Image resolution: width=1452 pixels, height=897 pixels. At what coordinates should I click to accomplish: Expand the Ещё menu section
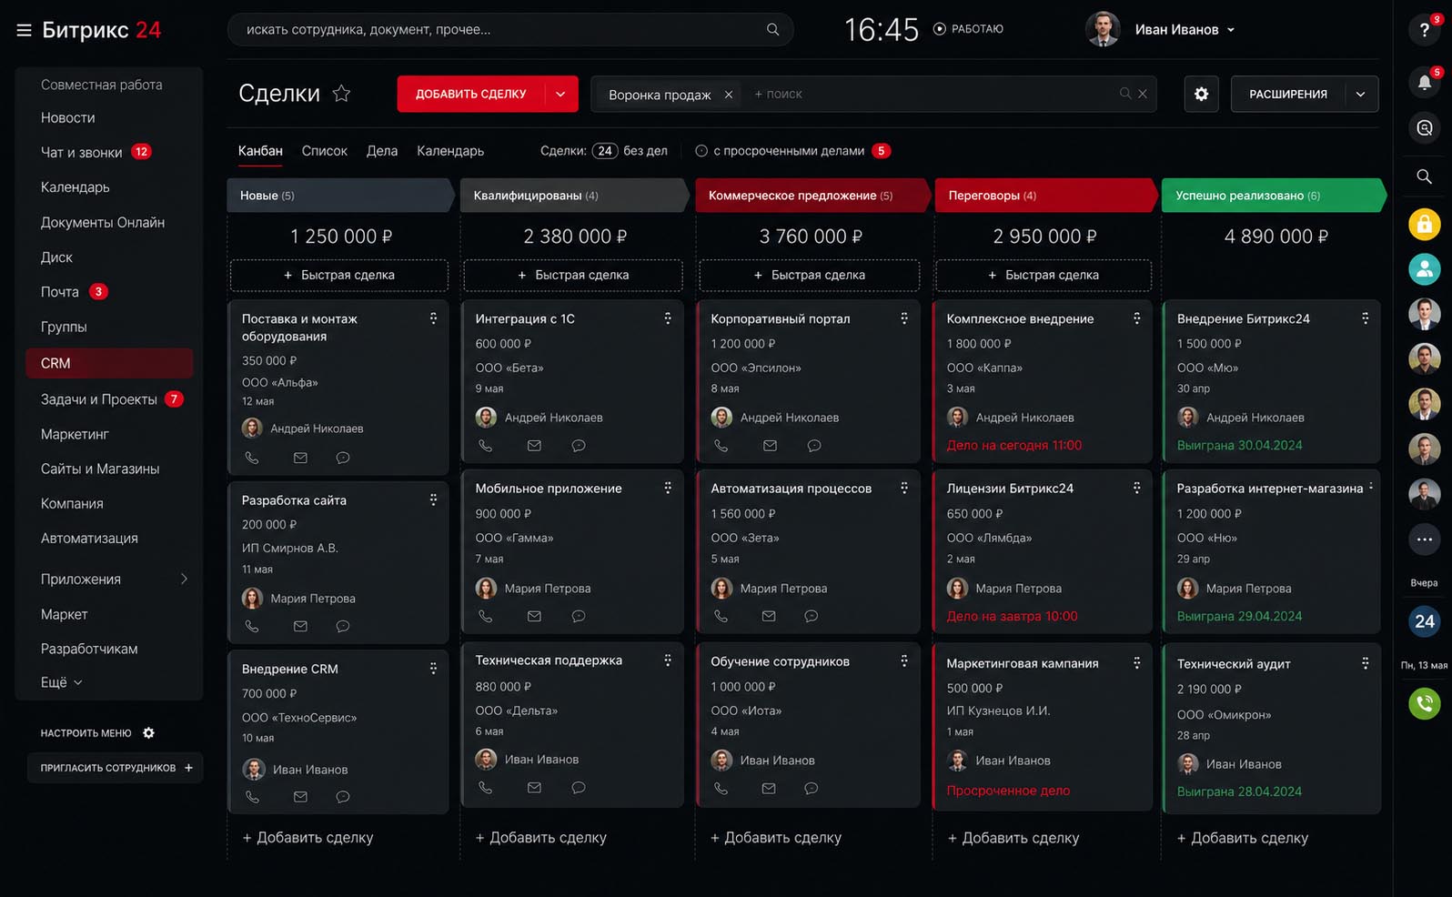point(61,682)
